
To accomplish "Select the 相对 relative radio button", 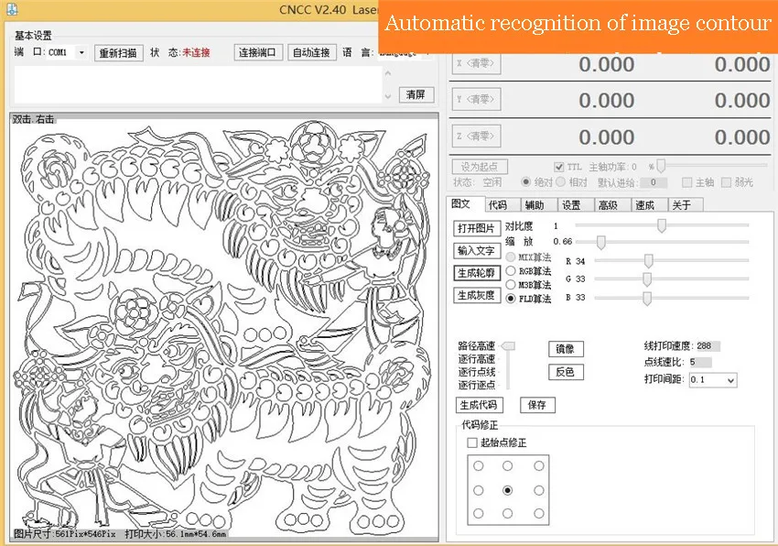I will [x=561, y=181].
